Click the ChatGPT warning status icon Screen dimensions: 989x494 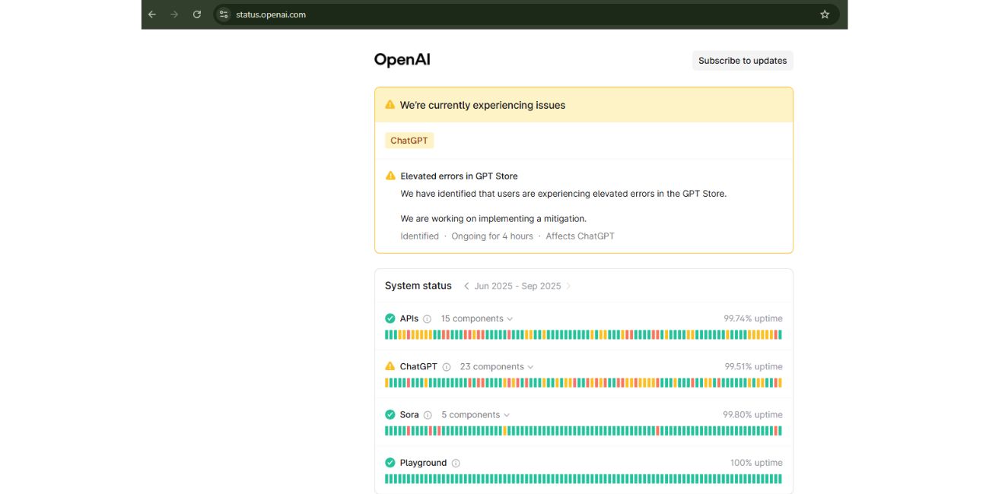390,366
